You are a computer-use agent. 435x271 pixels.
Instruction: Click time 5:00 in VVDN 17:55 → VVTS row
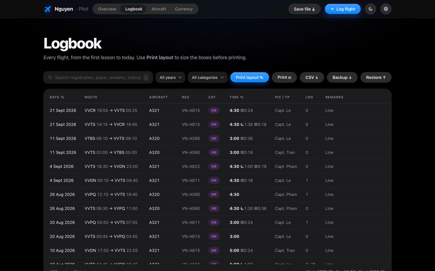click(235, 250)
